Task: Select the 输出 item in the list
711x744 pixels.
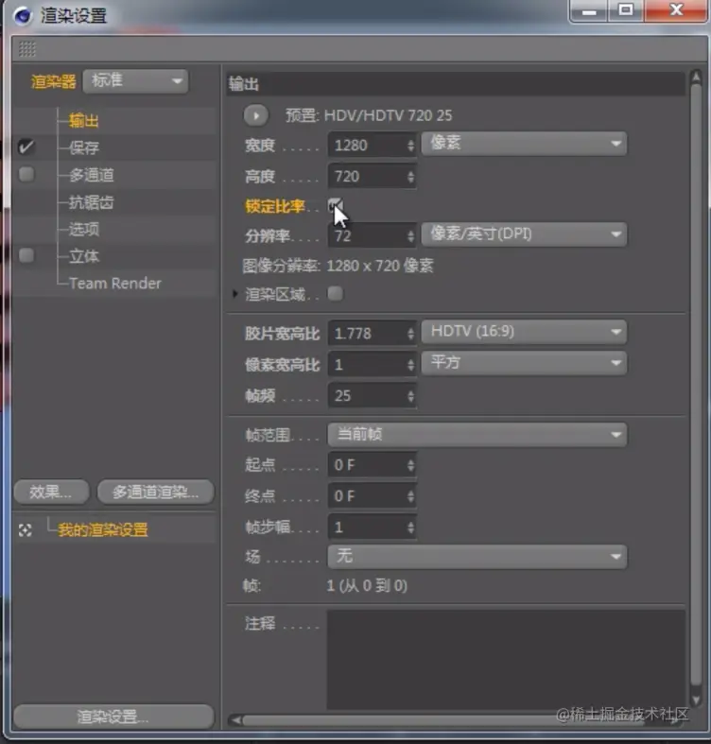Action: pos(84,120)
